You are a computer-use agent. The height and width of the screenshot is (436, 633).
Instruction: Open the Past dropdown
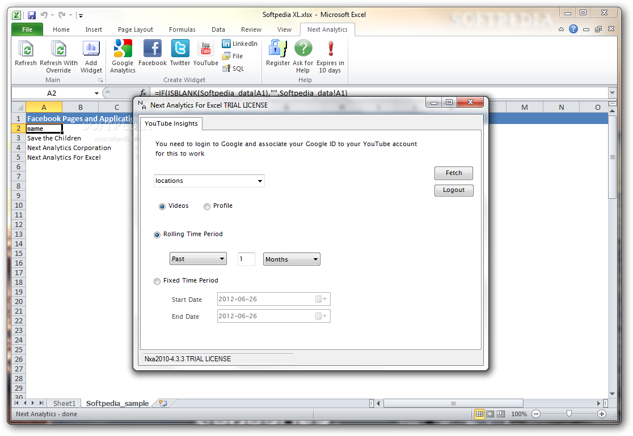198,259
